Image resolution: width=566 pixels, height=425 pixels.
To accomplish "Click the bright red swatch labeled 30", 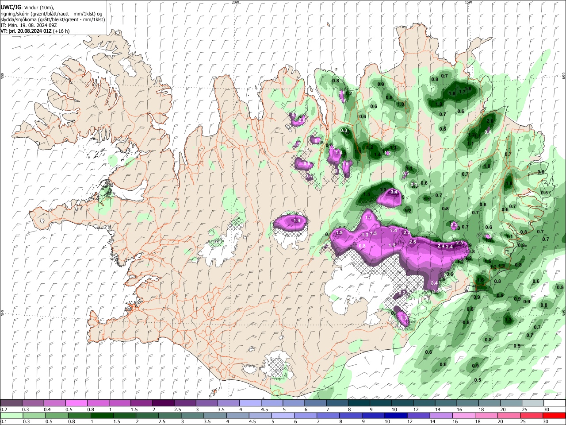I will click(554, 415).
